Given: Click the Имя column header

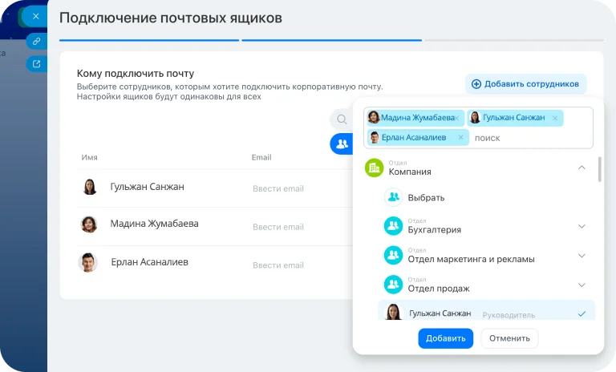Looking at the screenshot, I should point(90,157).
